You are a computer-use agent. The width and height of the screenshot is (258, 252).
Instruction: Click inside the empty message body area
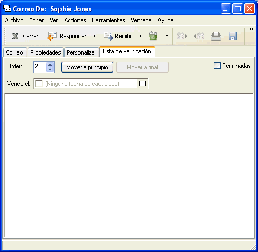(x=129, y=165)
